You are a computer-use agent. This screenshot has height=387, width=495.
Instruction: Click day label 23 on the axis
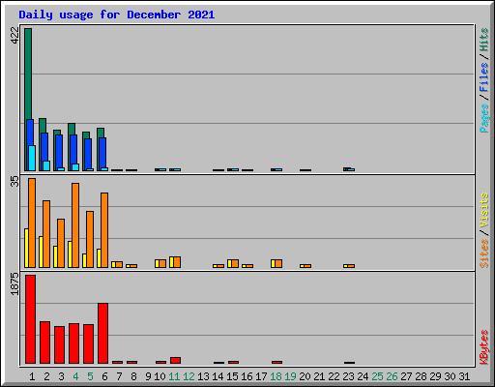(348, 376)
